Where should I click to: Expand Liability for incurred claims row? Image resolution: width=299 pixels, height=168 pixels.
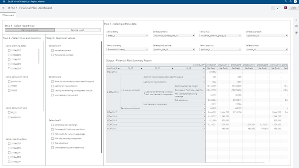pos(204,82)
